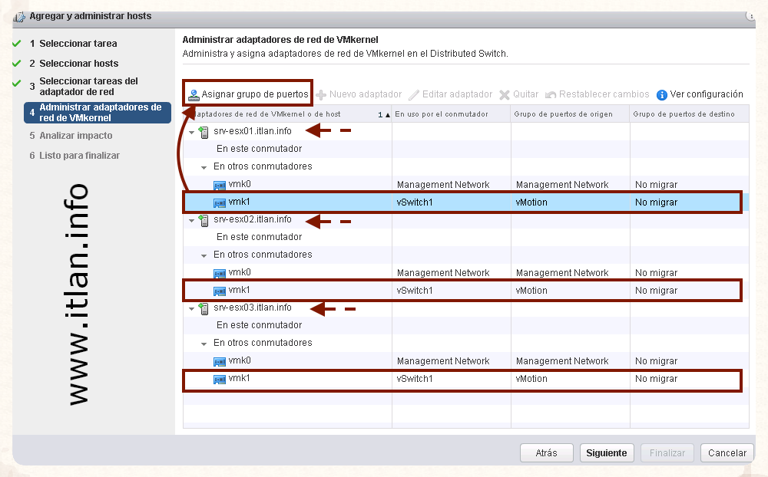The image size is (768, 477).
Task: Click the srv-esx01.itlan.info host icon
Action: click(204, 132)
